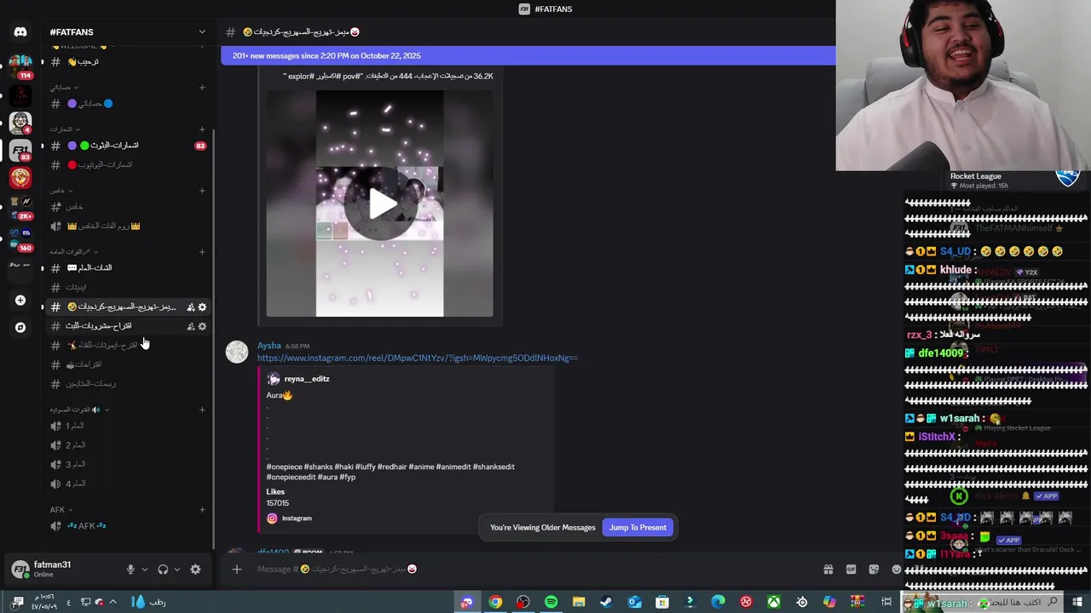The width and height of the screenshot is (1091, 613).
Task: Click the Add a Server plus icon
Action: [20, 300]
